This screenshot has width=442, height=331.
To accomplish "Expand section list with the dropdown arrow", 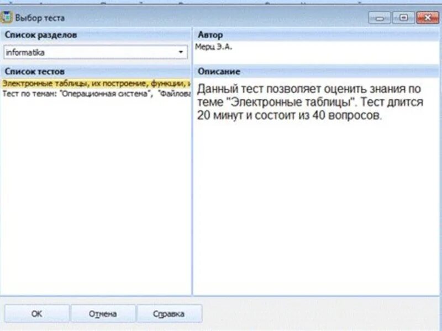I will 181,52.
